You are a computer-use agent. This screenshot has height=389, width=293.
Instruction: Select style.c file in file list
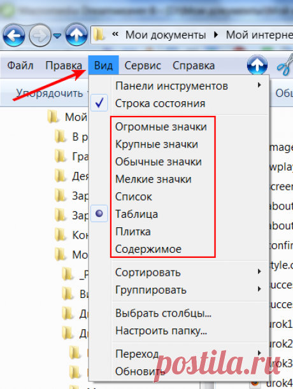coord(281,265)
